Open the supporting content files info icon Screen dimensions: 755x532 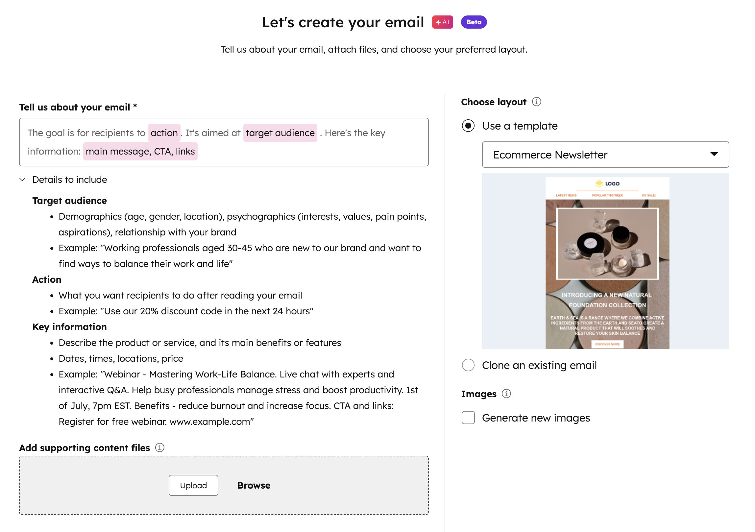[x=159, y=447]
